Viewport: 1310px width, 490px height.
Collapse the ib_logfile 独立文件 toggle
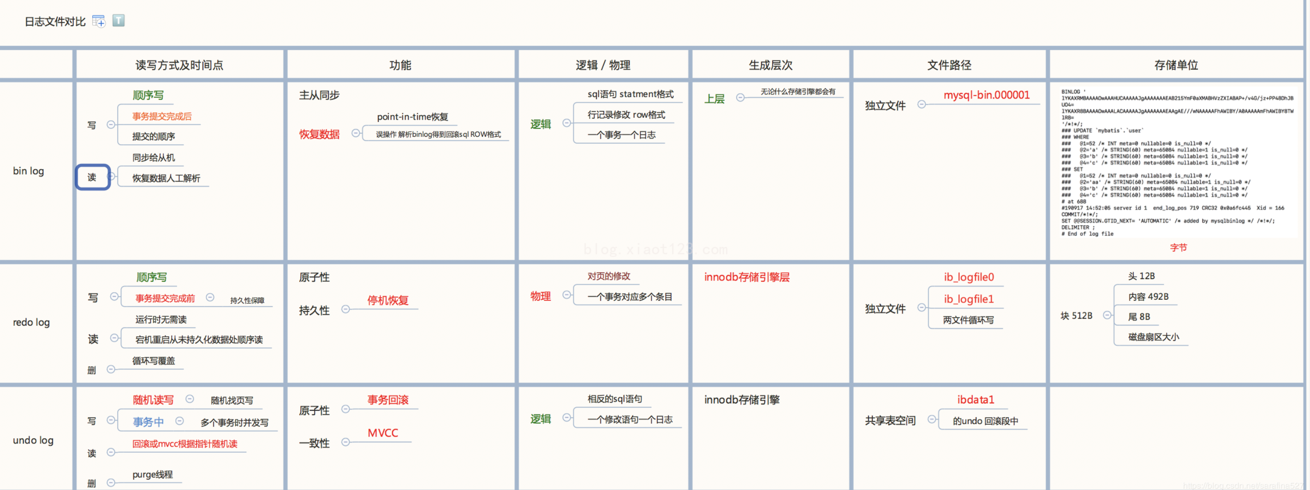pos(922,308)
